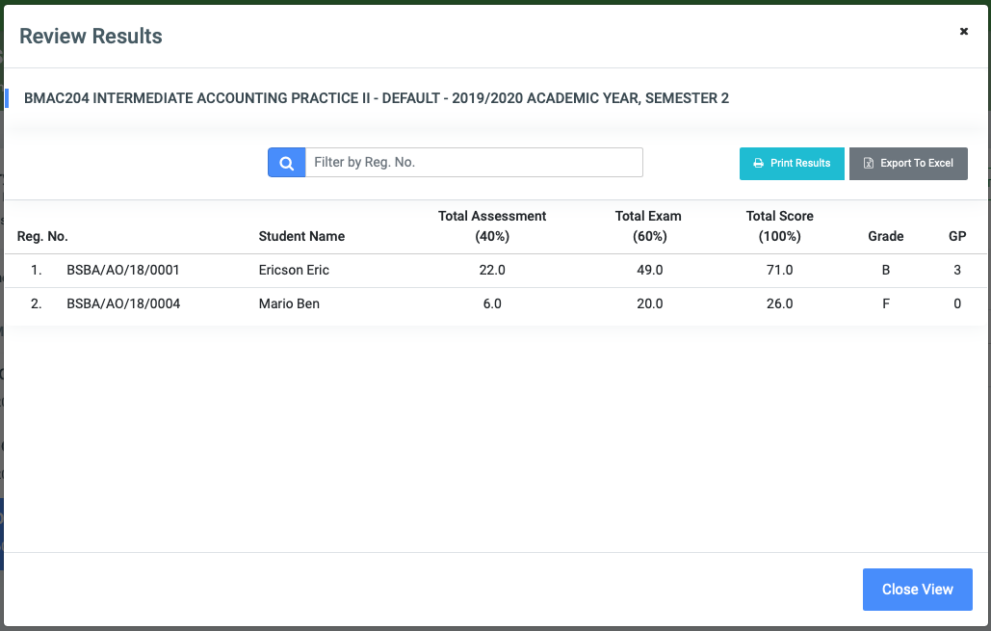
Task: Click registration number BSBA/AO/18/0001
Action: pos(123,271)
